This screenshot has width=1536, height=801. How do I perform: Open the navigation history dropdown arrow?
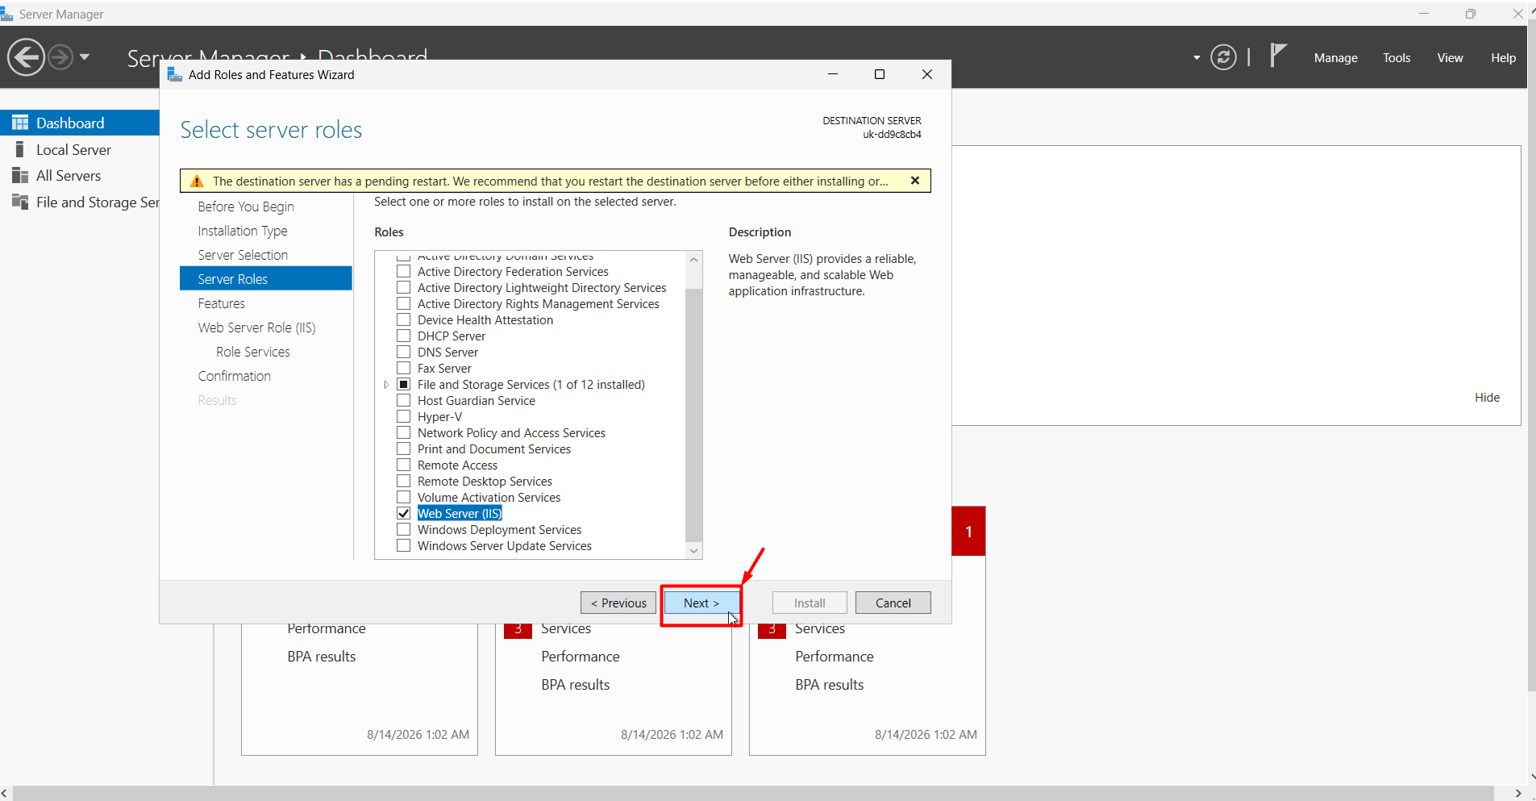pos(84,57)
